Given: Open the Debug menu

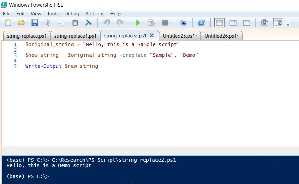Looking at the screenshot, I should 72,14.
